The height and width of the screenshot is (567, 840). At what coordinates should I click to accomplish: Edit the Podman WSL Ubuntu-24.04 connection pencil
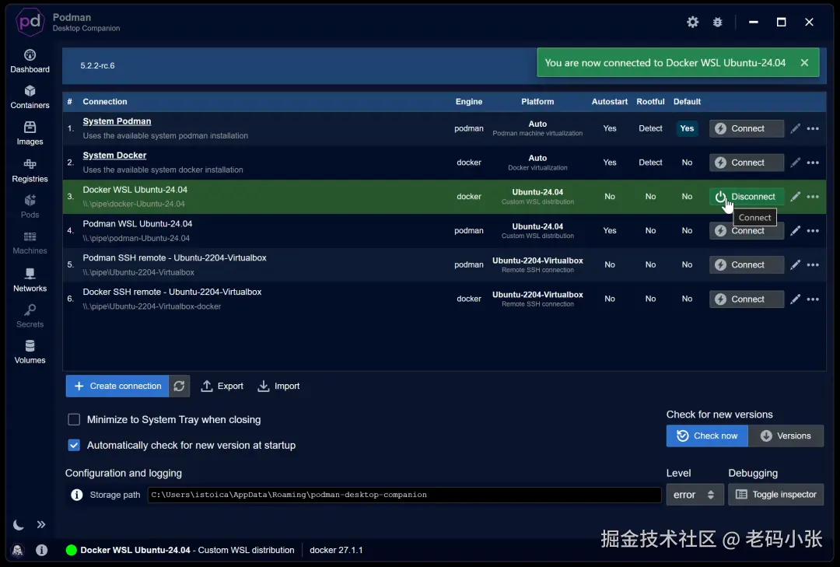(795, 230)
